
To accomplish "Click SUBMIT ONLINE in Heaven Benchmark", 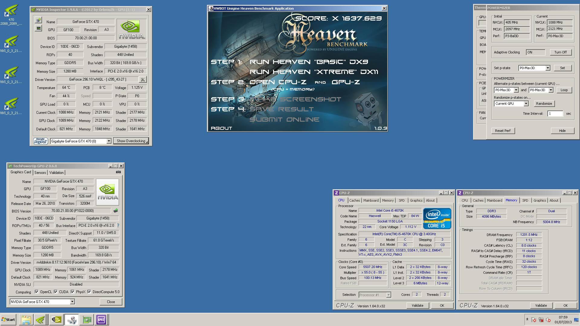I will point(284,120).
